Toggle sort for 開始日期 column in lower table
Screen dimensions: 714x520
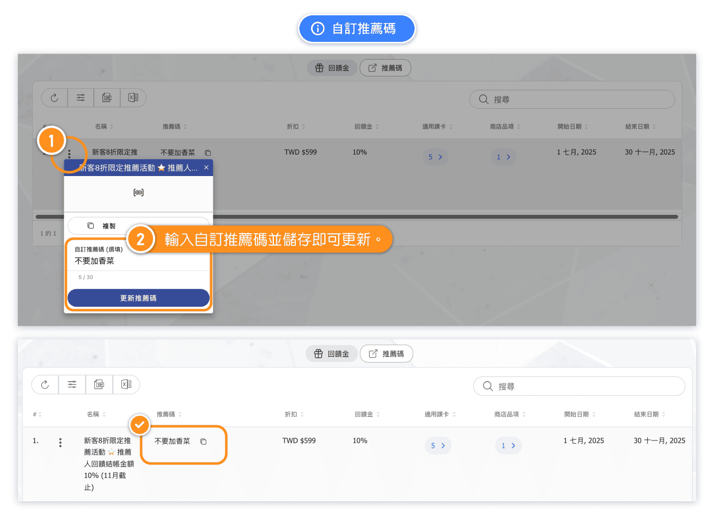[579, 414]
